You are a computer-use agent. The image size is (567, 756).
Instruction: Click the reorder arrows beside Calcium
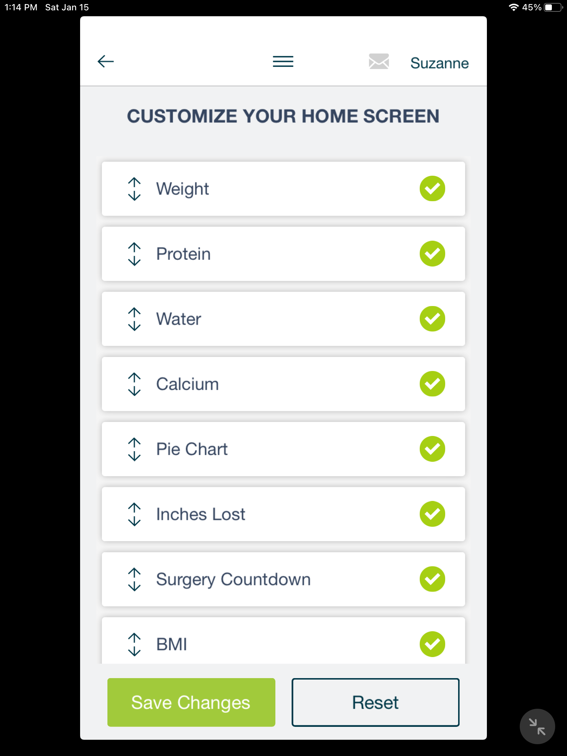134,384
